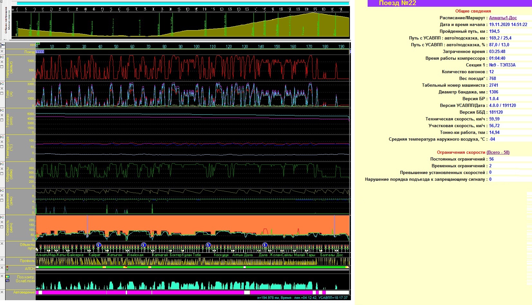This screenshot has width=532, height=305.
Task: Toggle the Топливо graph checkbox
Action: click(x=2, y=120)
